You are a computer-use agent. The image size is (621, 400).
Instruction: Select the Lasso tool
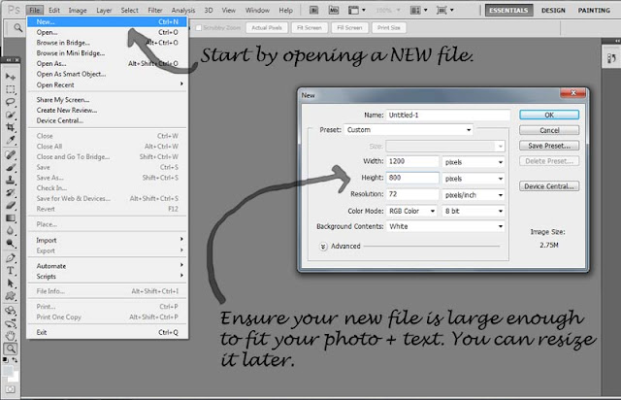coord(11,102)
